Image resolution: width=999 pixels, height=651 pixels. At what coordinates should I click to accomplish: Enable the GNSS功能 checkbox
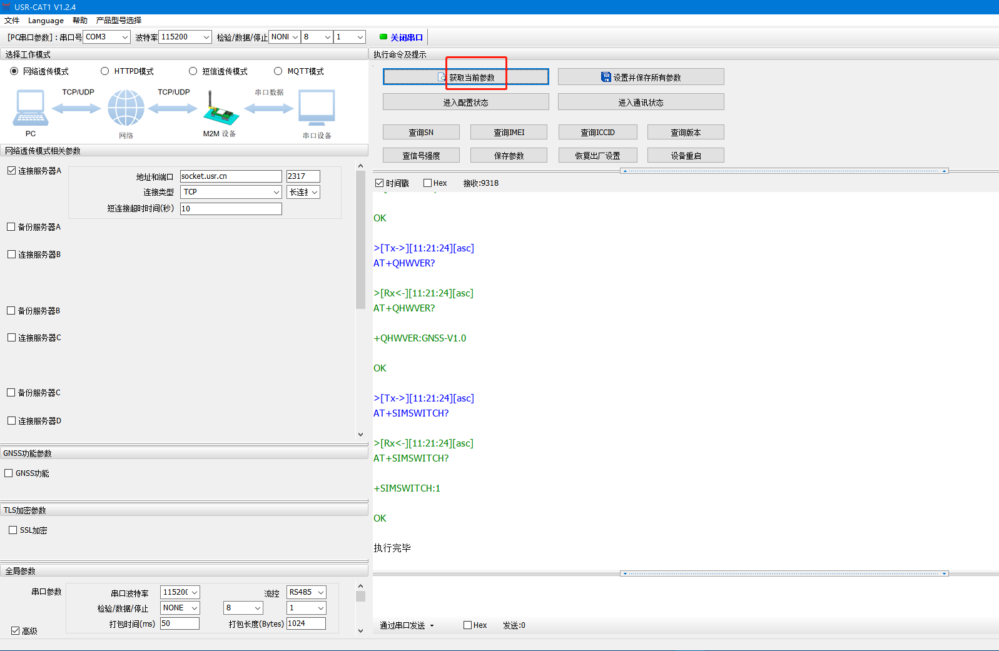pos(9,473)
